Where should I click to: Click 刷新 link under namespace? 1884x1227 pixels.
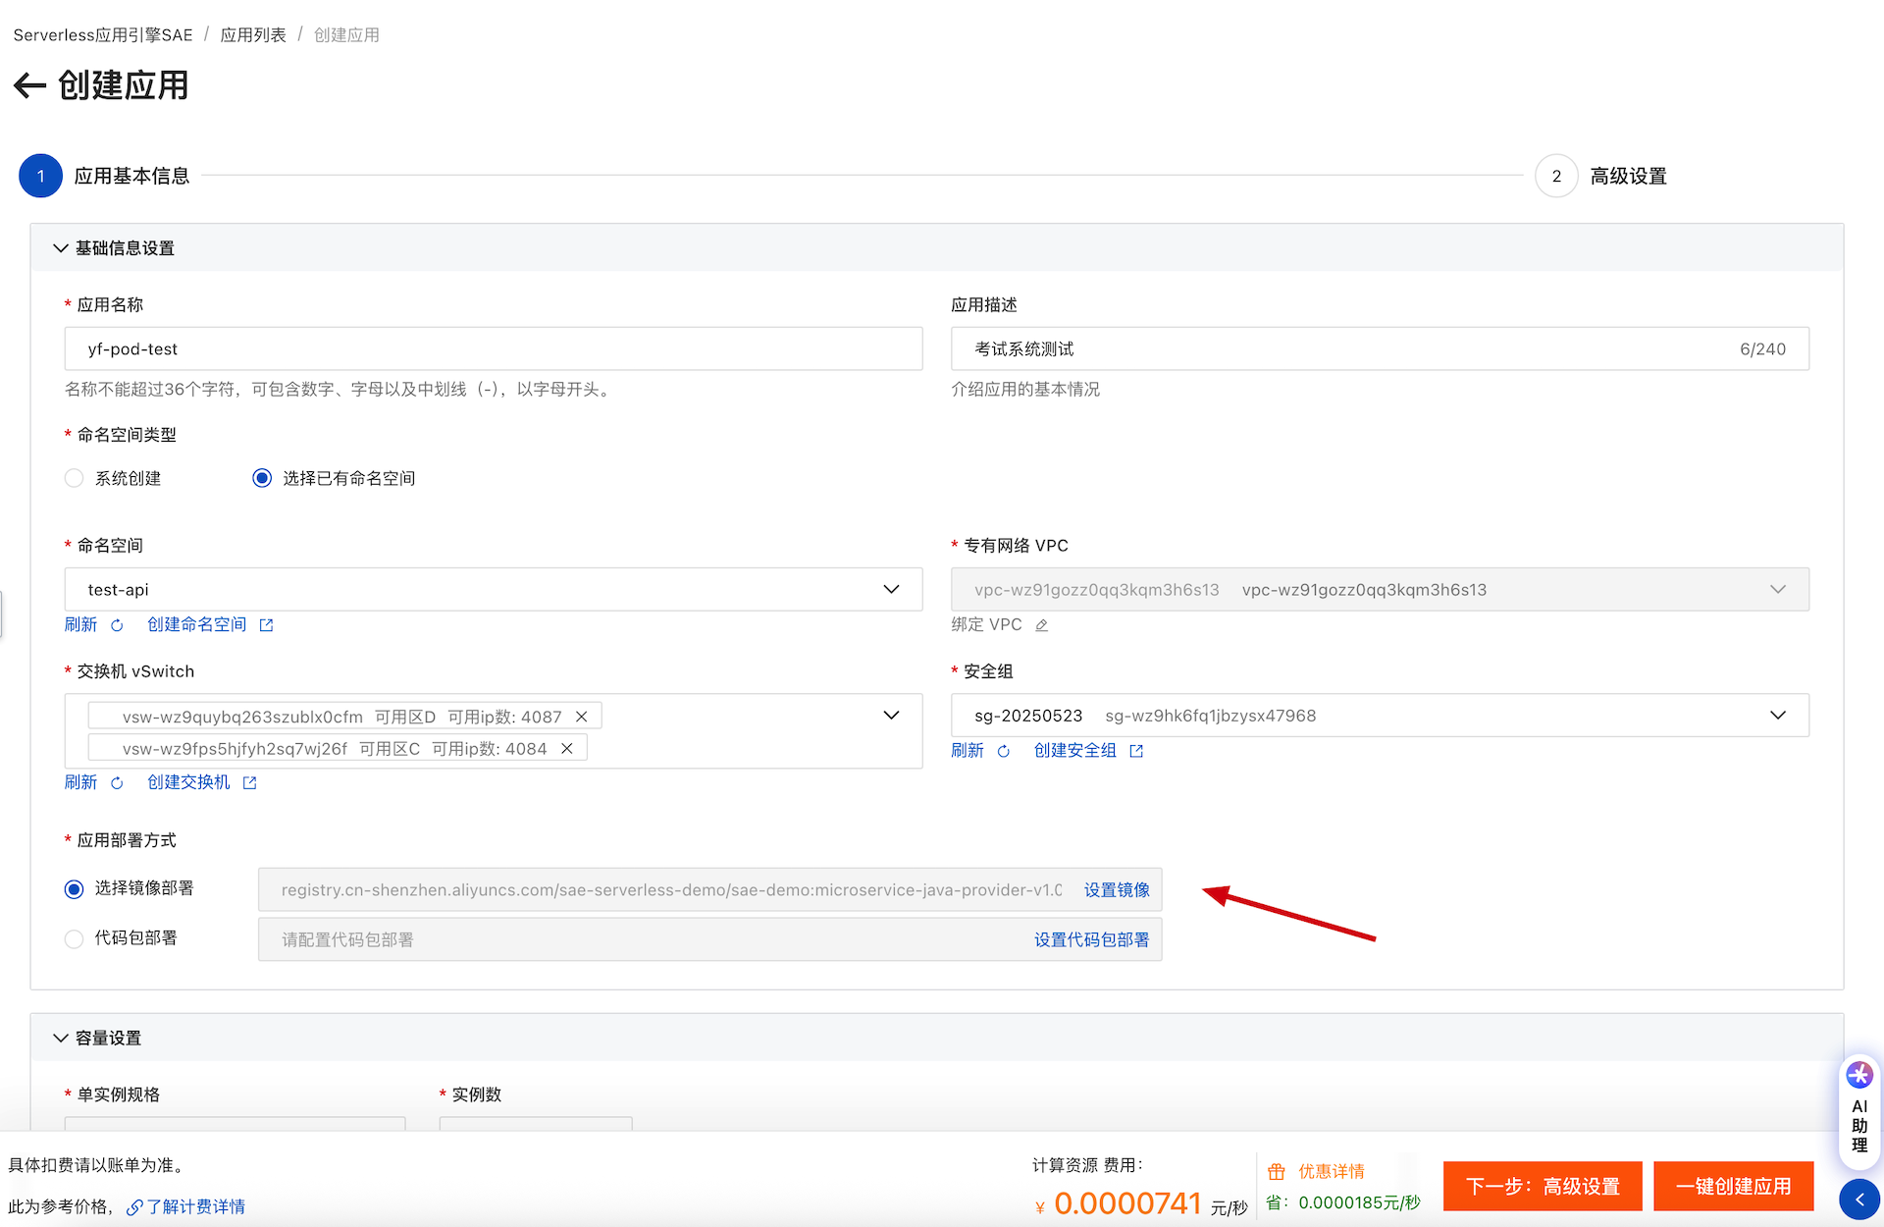click(81, 625)
